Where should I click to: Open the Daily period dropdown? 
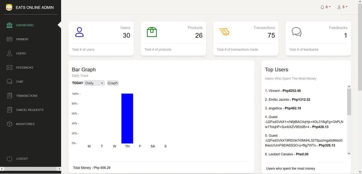point(94,83)
